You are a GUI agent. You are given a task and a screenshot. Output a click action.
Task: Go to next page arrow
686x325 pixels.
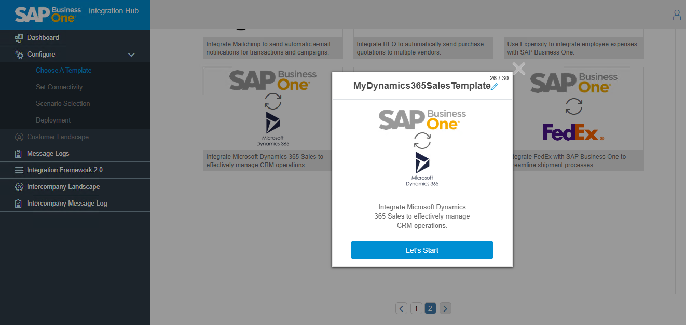click(445, 308)
